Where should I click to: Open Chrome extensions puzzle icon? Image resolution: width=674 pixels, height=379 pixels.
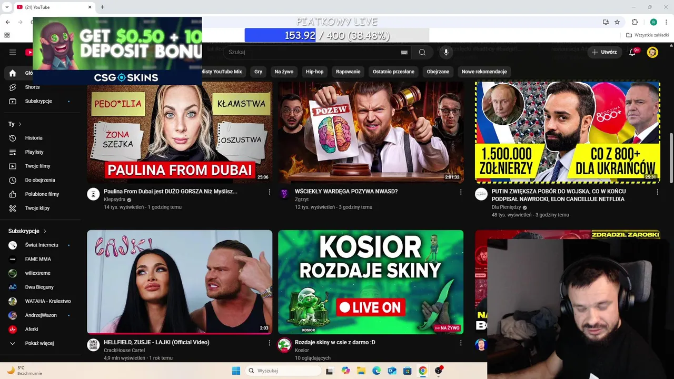pyautogui.click(x=635, y=22)
